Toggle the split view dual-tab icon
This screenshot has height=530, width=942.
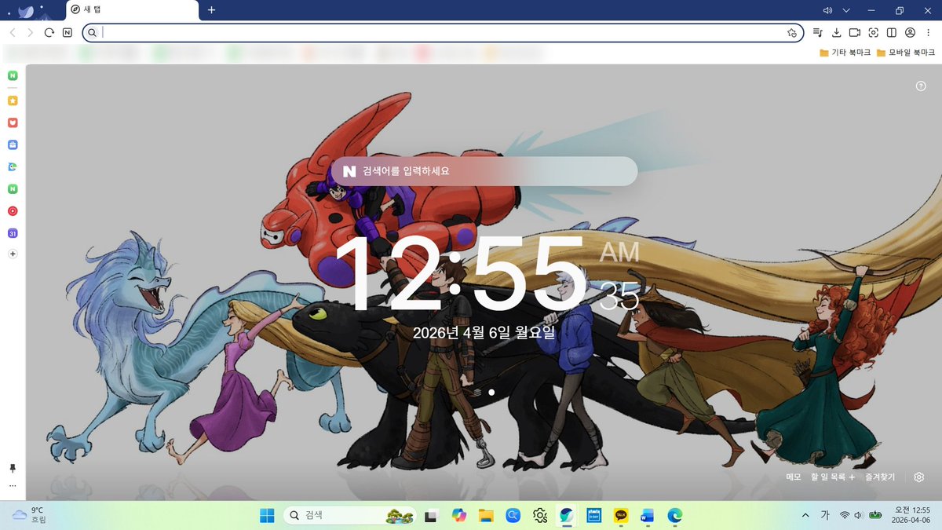[892, 32]
